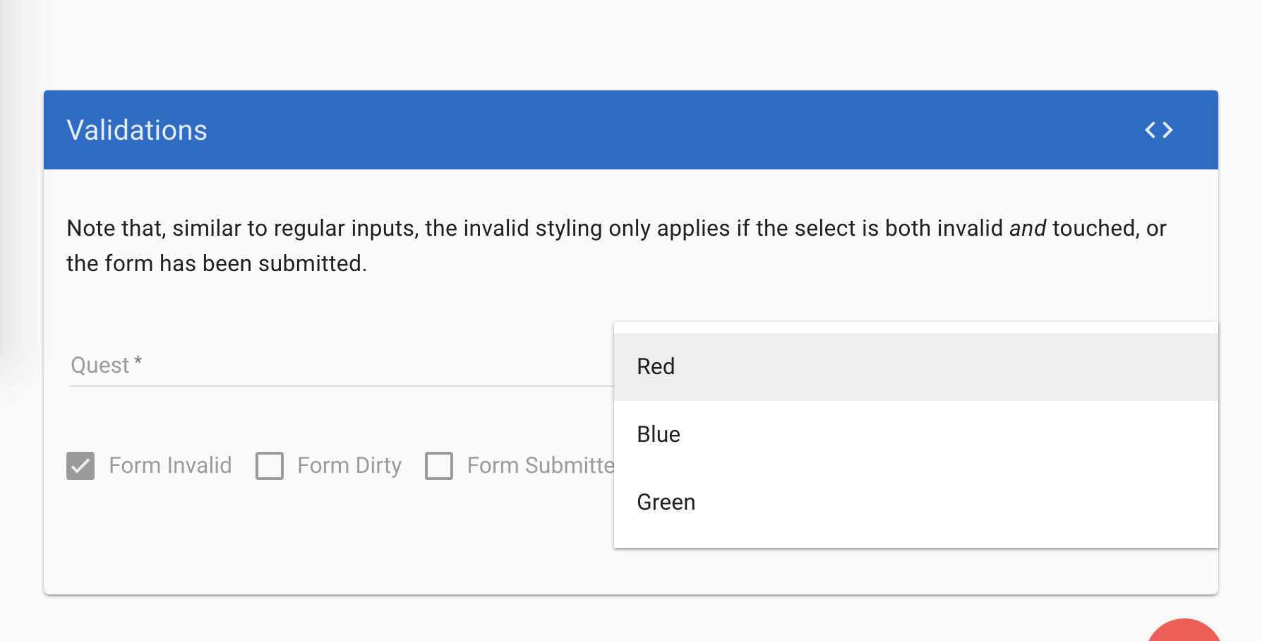
Task: Select Red from the dropdown options
Action: click(655, 366)
